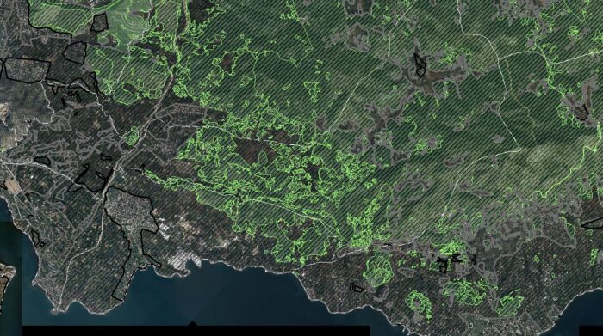This screenshot has width=603, height=336.
Task: Click the dark brown unhatched clearing in the map center
Action: point(250,150)
